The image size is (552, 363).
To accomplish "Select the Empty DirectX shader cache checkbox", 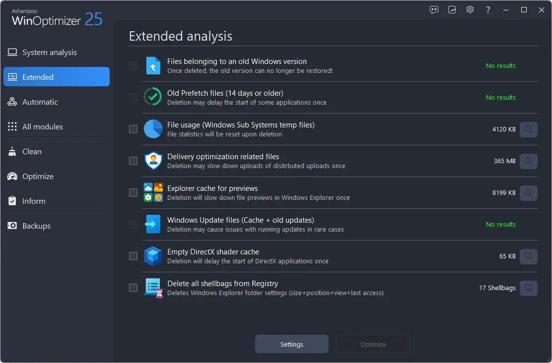I will click(133, 256).
